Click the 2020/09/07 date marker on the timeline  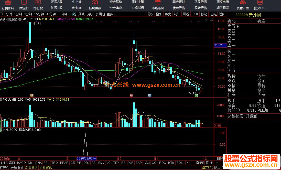[x=87, y=158]
